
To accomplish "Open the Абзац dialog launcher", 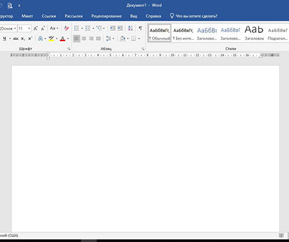I will point(143,49).
